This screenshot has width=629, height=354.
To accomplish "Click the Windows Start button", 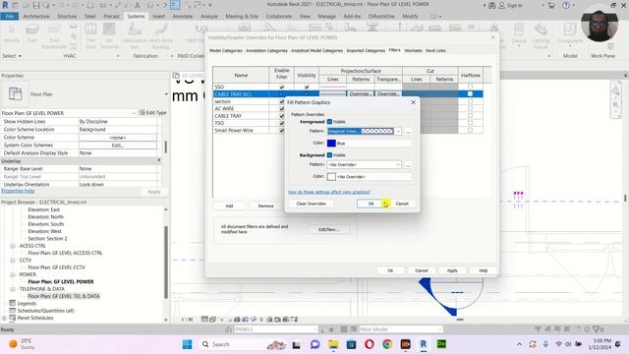I will (x=187, y=344).
